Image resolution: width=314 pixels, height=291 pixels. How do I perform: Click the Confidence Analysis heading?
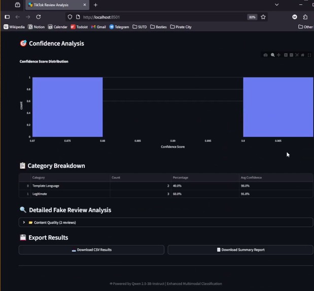pos(56,44)
